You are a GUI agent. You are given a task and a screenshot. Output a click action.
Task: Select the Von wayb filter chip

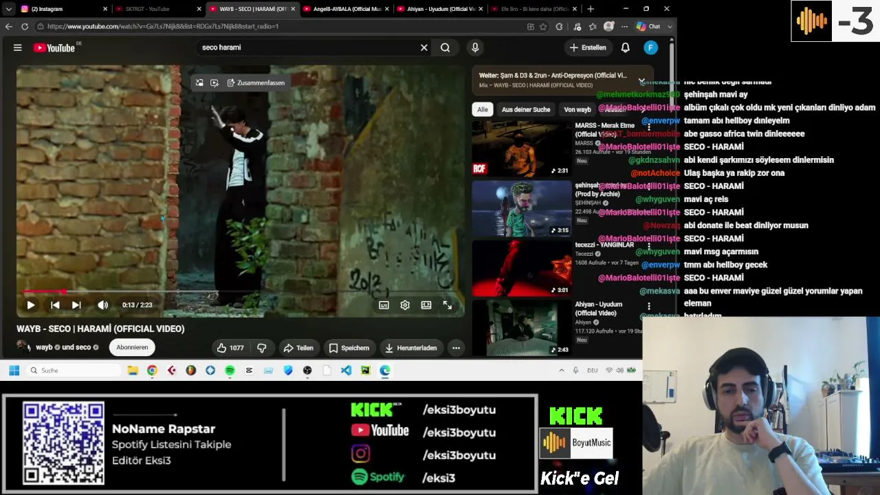577,109
